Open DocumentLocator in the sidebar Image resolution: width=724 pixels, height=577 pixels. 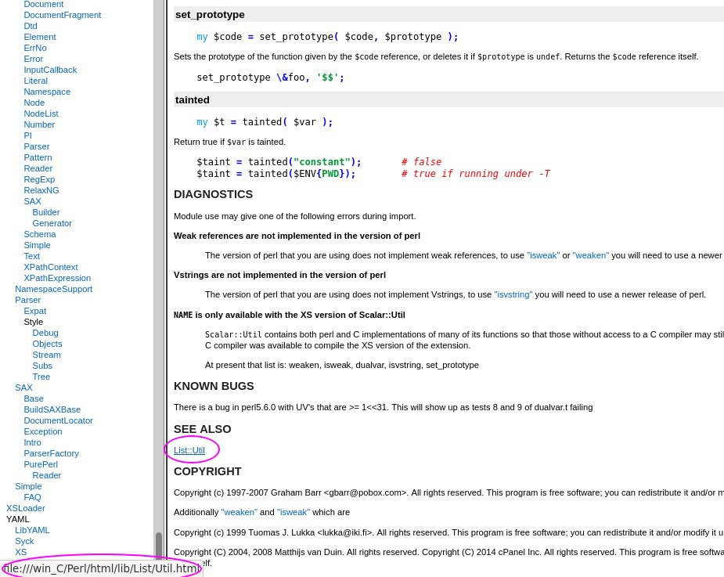[58, 421]
